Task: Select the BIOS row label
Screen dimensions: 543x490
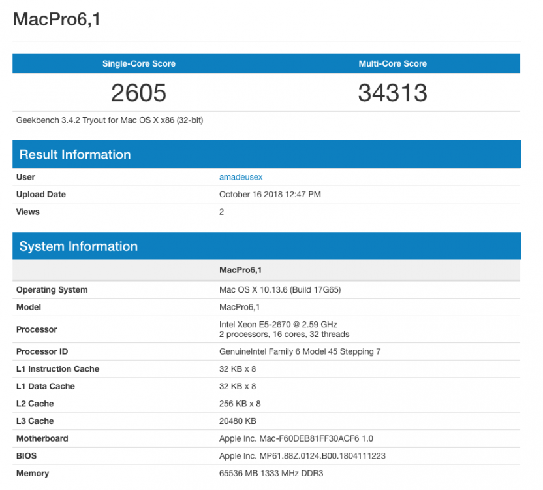Action: pos(26,456)
